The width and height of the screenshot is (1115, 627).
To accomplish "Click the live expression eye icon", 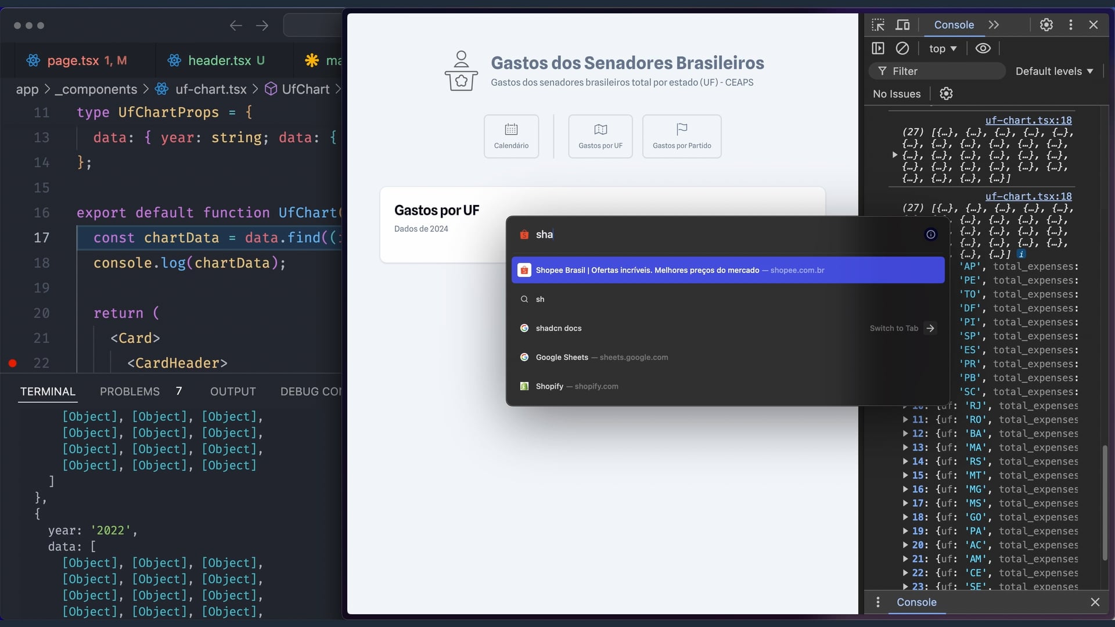I will (983, 48).
